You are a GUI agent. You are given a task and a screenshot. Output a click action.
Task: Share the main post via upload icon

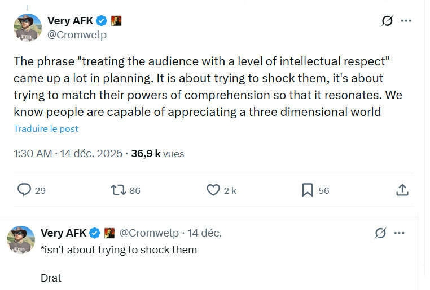point(402,190)
